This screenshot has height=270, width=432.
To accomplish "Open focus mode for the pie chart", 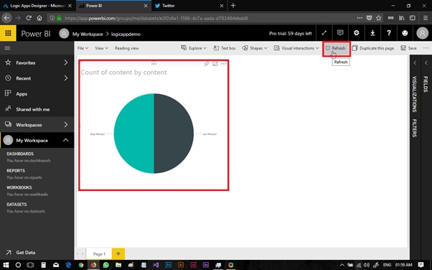I will click(x=215, y=64).
